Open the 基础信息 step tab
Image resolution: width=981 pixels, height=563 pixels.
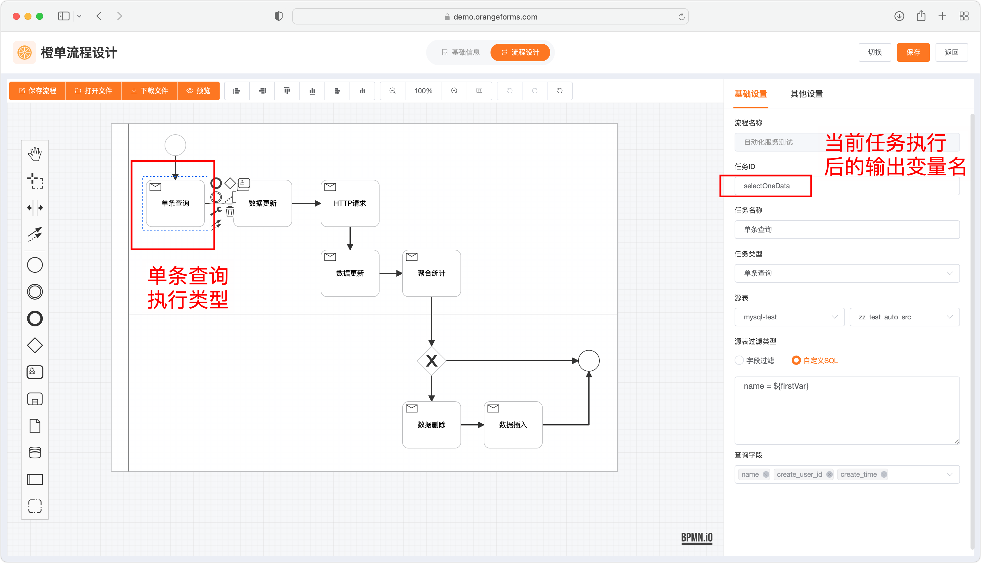(x=460, y=52)
